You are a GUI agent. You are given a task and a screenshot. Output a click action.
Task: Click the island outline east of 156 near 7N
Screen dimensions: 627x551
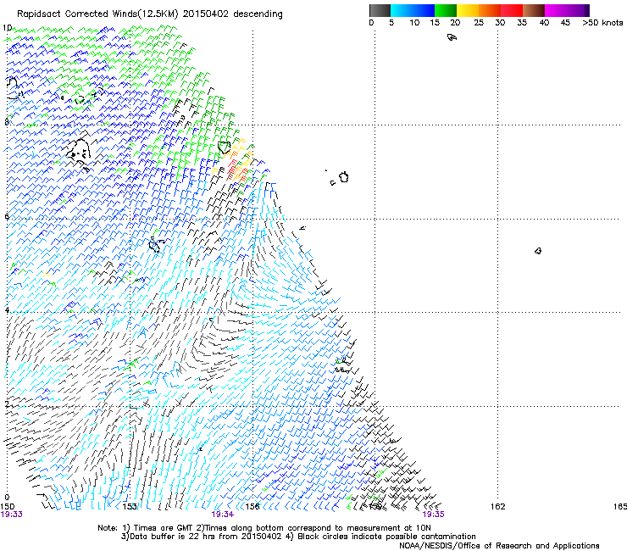[344, 177]
